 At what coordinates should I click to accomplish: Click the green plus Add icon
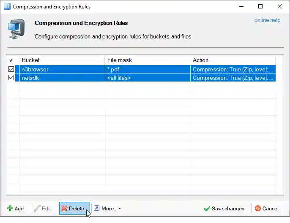coord(10,209)
